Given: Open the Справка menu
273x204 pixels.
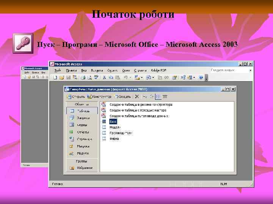Looking at the screenshot, I should click(140, 70).
